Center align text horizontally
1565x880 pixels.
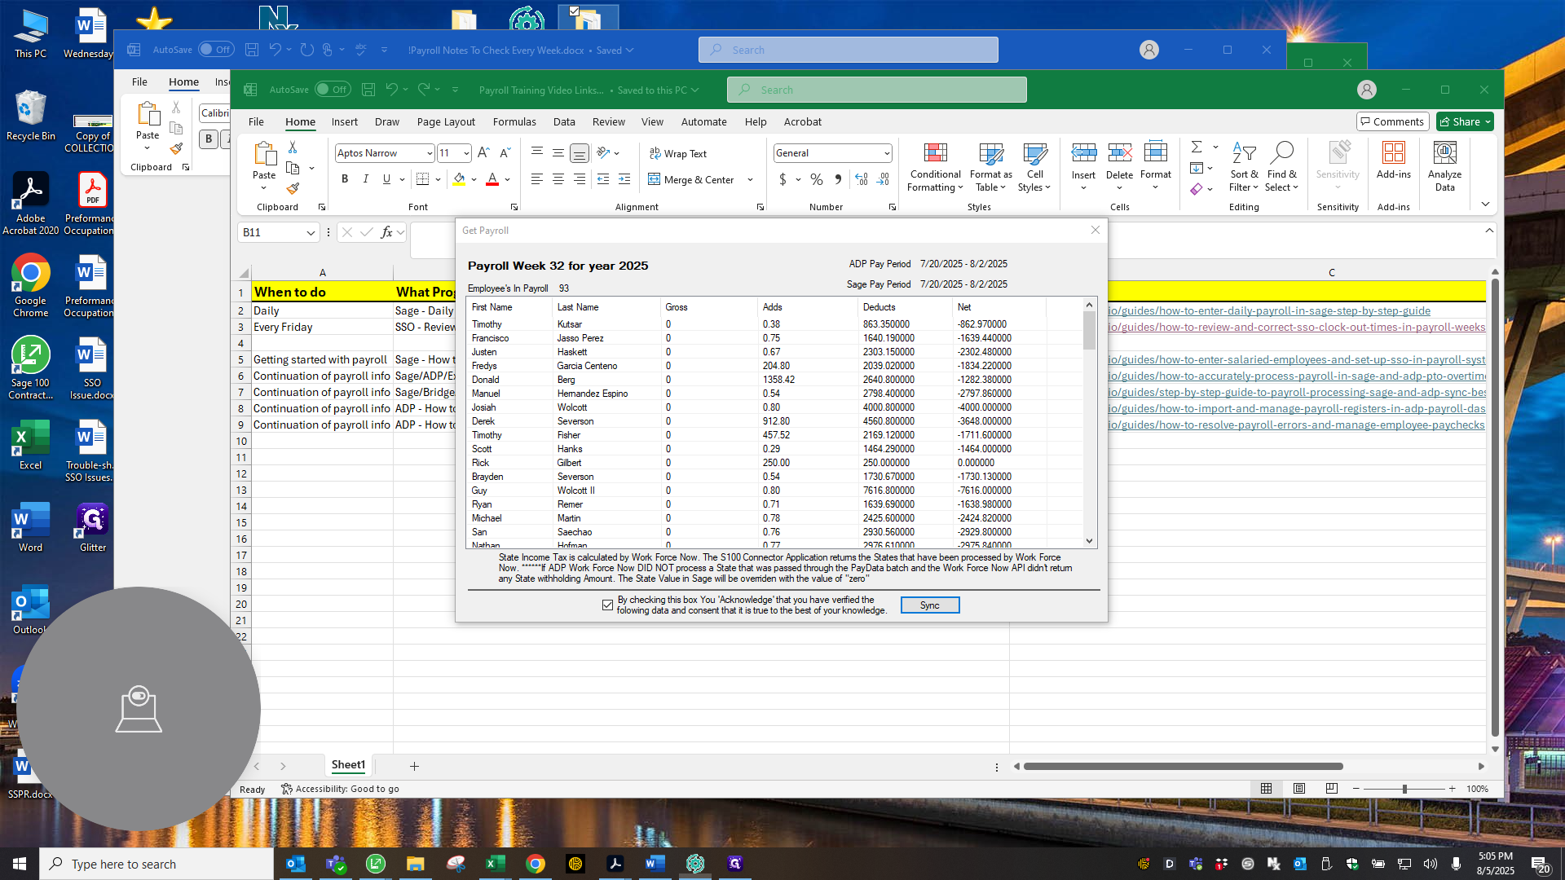click(x=558, y=179)
